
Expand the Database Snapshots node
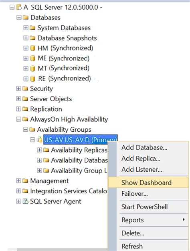tap(26, 38)
